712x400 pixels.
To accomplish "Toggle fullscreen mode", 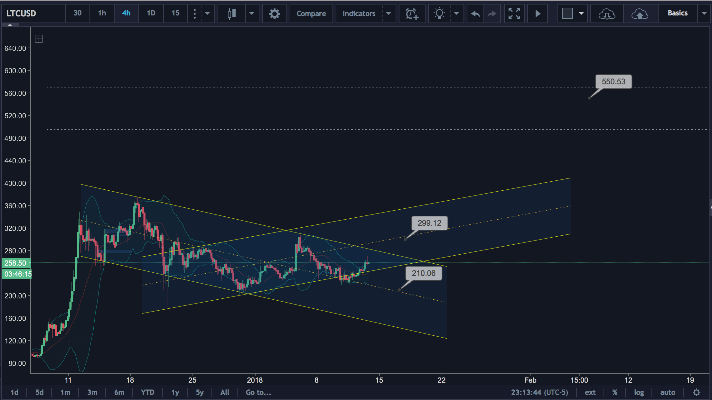I will 514,14.
